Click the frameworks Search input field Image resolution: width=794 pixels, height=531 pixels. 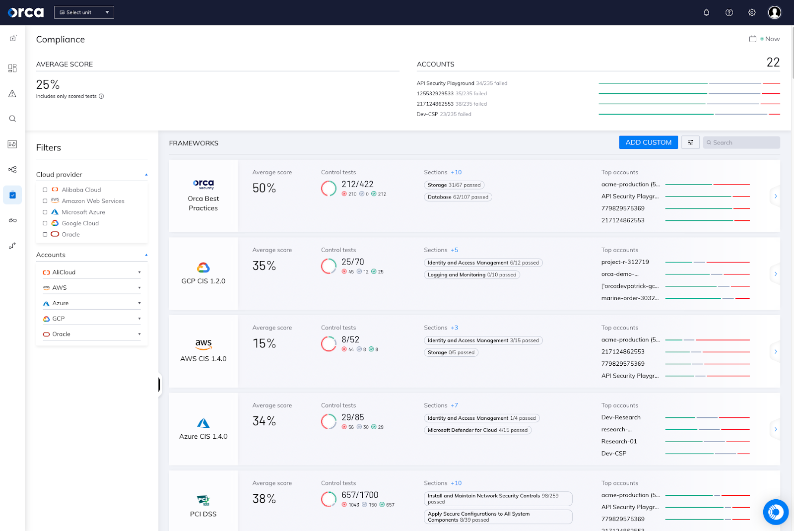[x=741, y=142]
